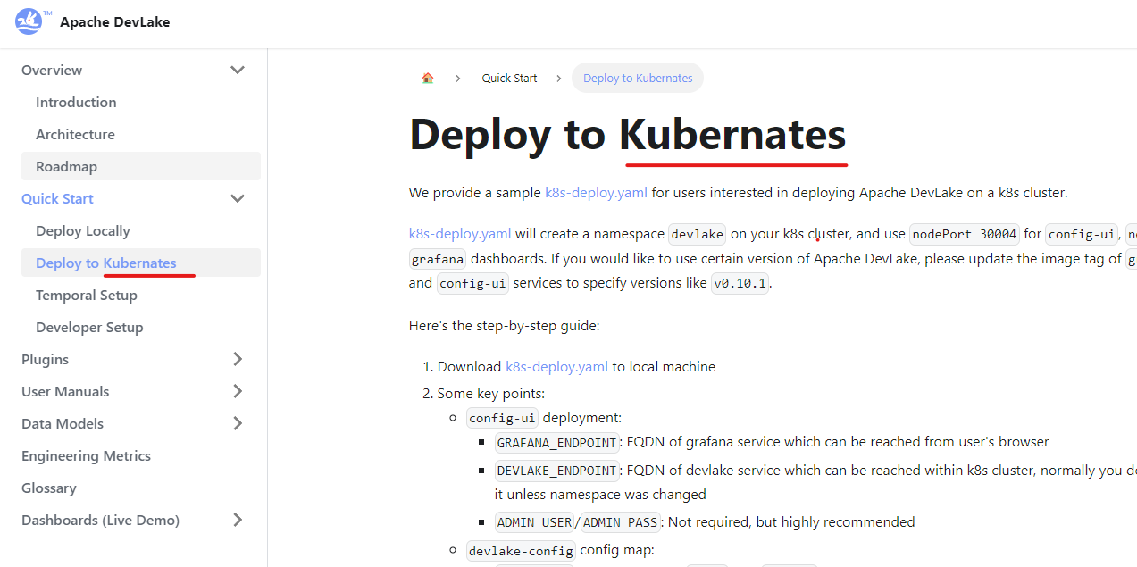Image resolution: width=1137 pixels, height=567 pixels.
Task: Collapse the Overview section chevron
Action: click(x=238, y=70)
